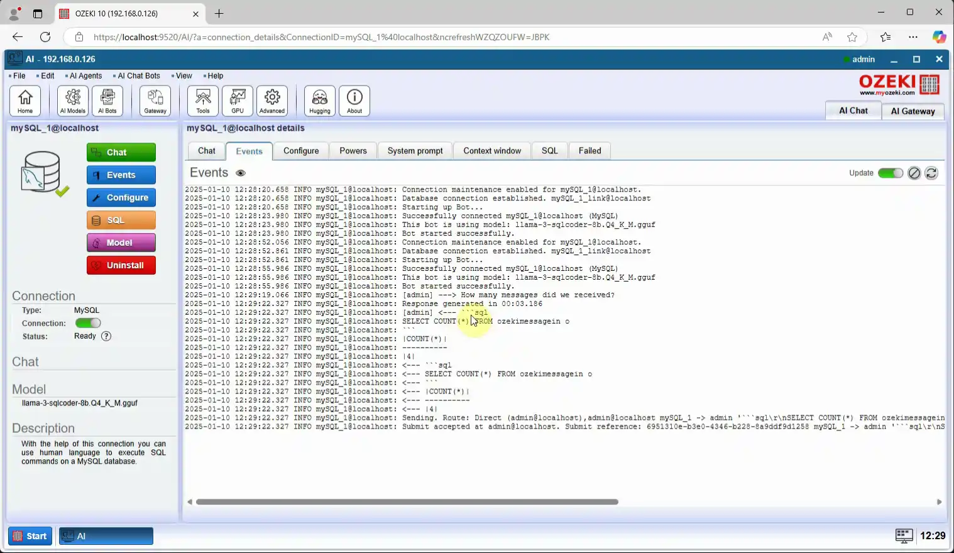The image size is (954, 553).
Task: Open the Help menu
Action: [214, 75]
